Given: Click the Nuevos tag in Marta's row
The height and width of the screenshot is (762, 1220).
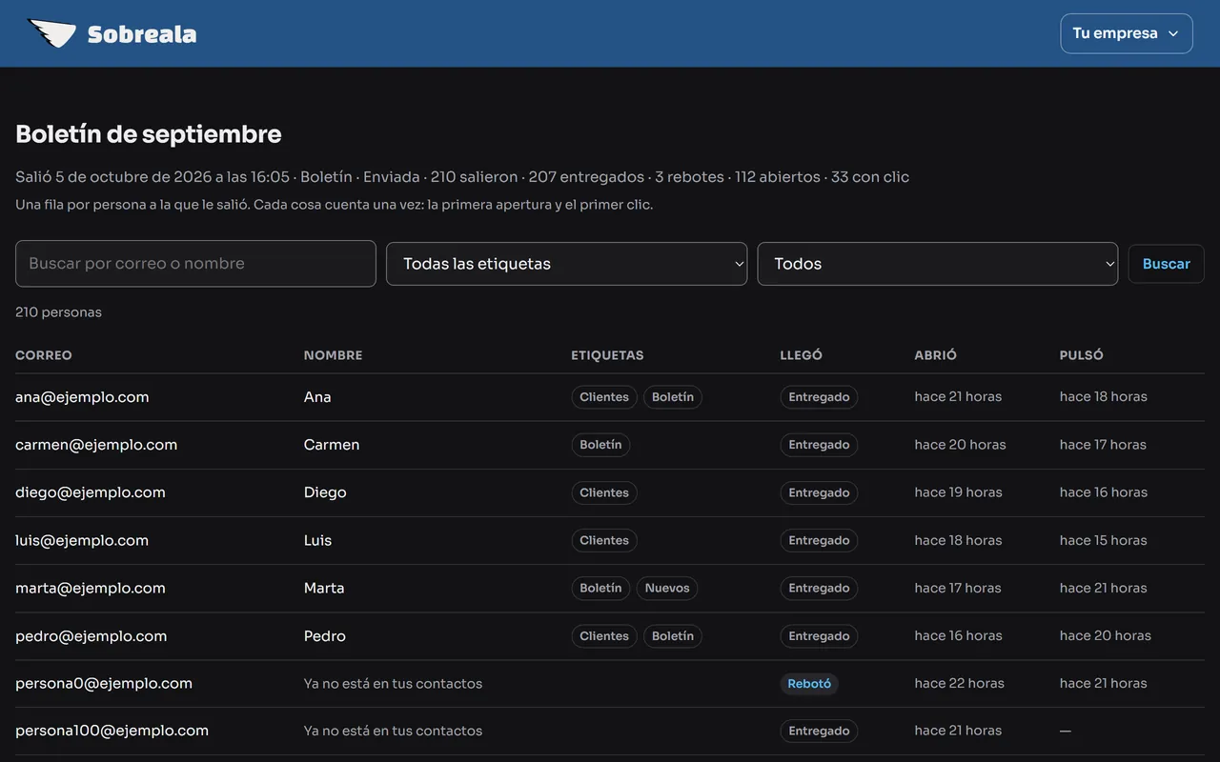Looking at the screenshot, I should (x=667, y=588).
